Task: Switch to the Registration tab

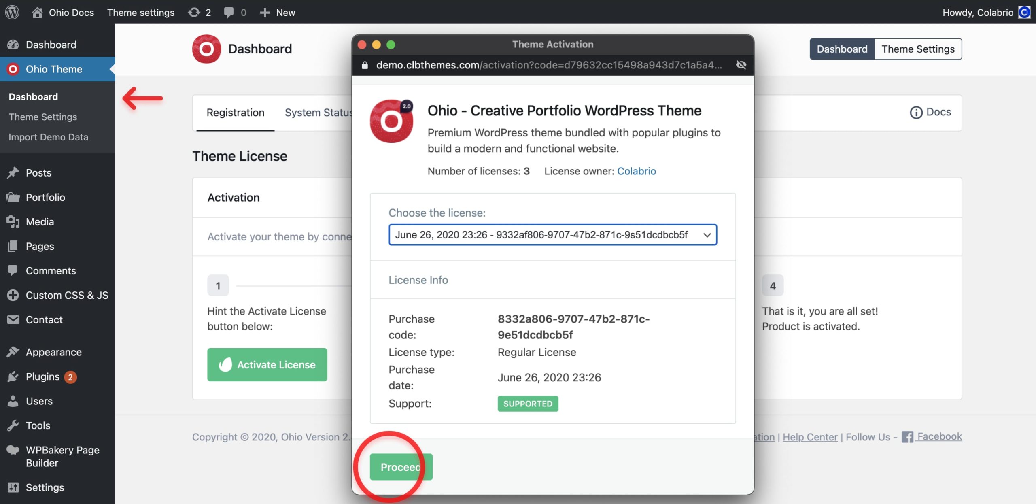Action: point(235,113)
